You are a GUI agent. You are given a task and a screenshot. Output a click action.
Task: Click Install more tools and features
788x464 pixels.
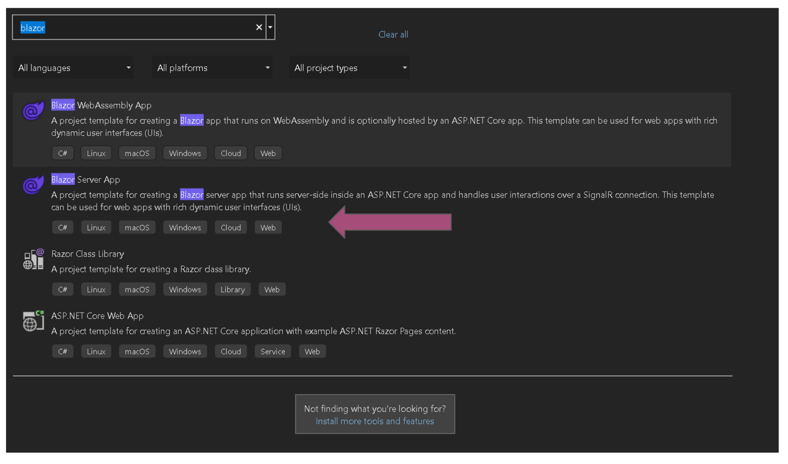click(x=375, y=421)
